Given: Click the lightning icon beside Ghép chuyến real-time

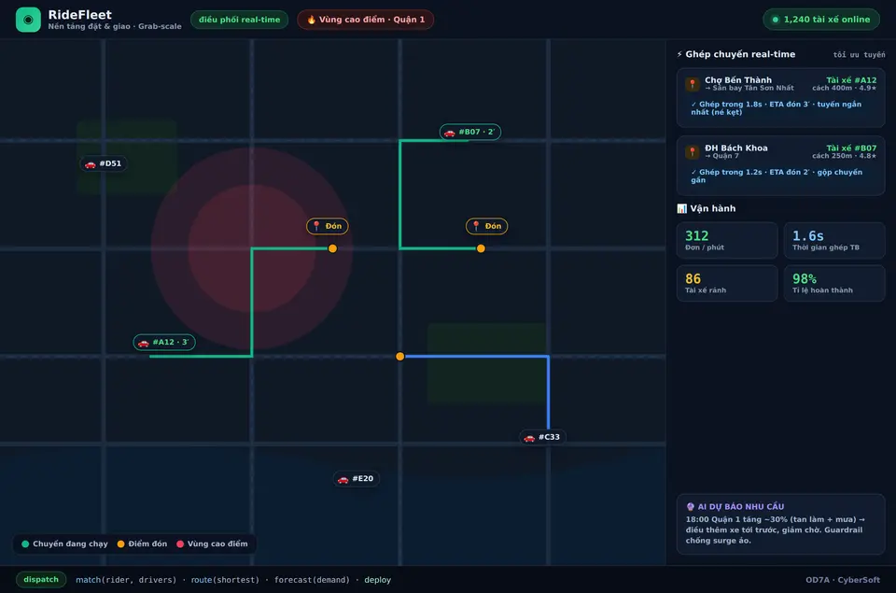Looking at the screenshot, I should [679, 54].
